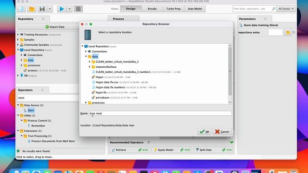Click the recommended Split Data operator
Viewport: 308px width, 173px height.
pos(213,150)
